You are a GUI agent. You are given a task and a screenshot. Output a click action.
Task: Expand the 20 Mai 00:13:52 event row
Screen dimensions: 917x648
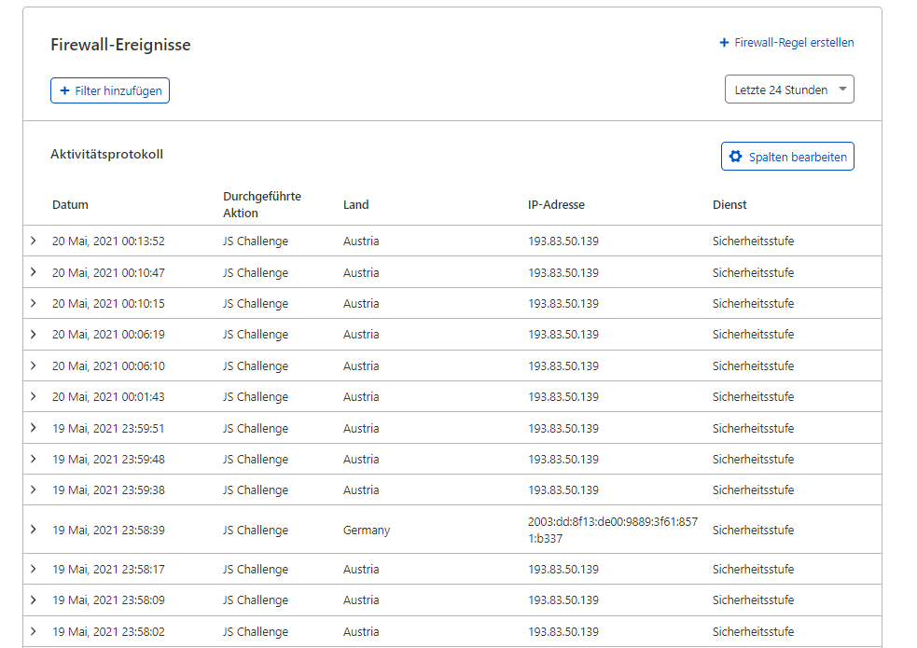tap(34, 241)
